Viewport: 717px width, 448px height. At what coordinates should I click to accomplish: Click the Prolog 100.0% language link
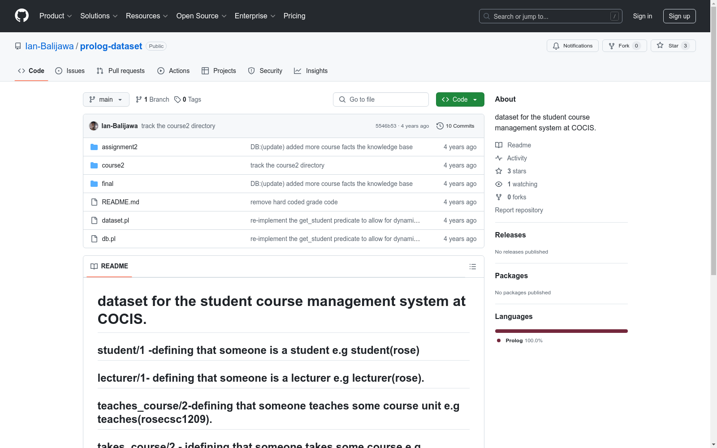[x=520, y=340]
